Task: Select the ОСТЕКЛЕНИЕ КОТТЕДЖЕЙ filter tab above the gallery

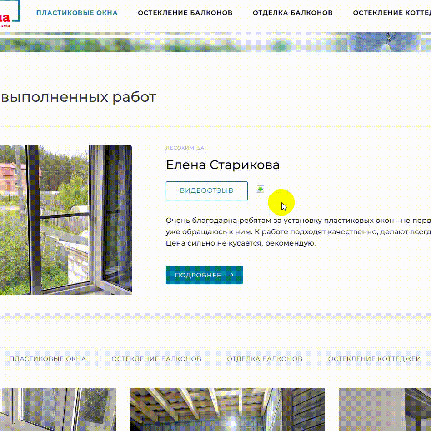Action: [374, 359]
